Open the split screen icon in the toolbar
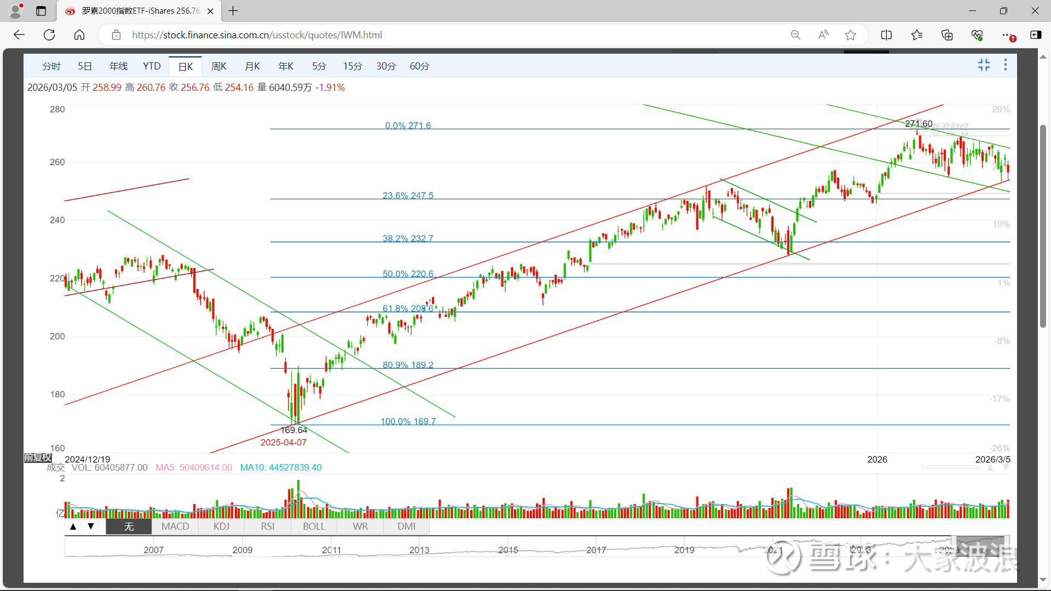Viewport: 1051px width, 591px height. coord(886,35)
